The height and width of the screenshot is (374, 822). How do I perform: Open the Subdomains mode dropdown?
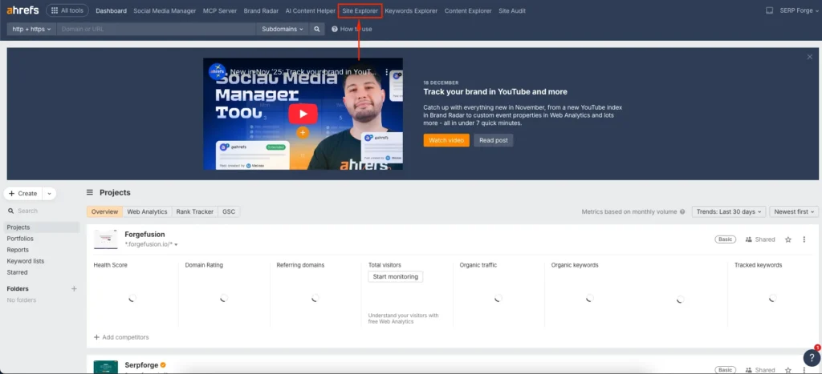tap(283, 29)
